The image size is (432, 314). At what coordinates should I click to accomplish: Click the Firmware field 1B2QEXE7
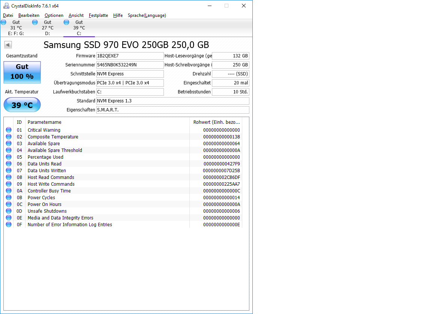click(x=130, y=56)
